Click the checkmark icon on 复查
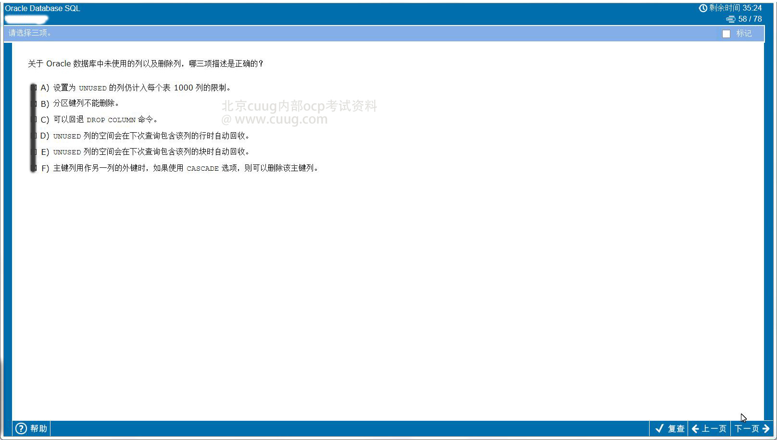 (659, 428)
